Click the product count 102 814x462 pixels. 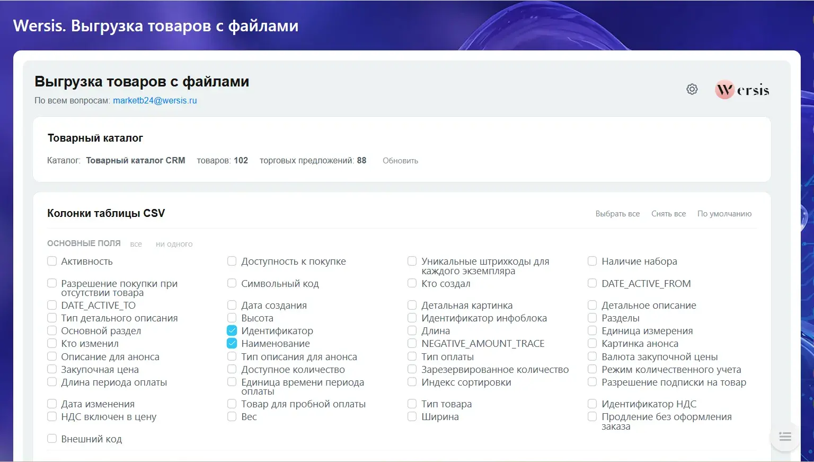pyautogui.click(x=241, y=160)
